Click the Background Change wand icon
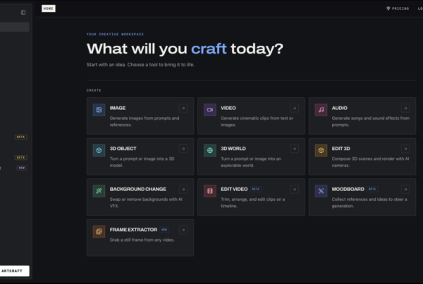Screen dimensions: 423x284 tap(99, 191)
